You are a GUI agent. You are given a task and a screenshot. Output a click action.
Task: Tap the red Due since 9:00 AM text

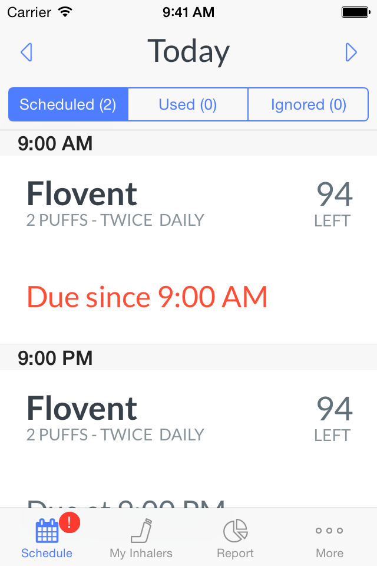(147, 297)
